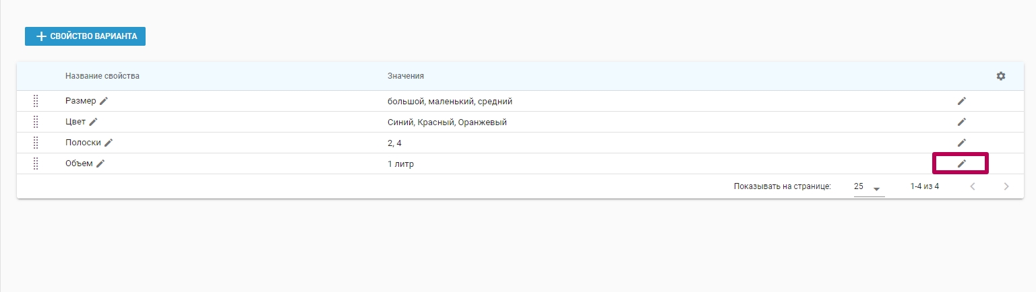Click the drag handle of Цвет row
The height and width of the screenshot is (292, 1036).
(36, 122)
